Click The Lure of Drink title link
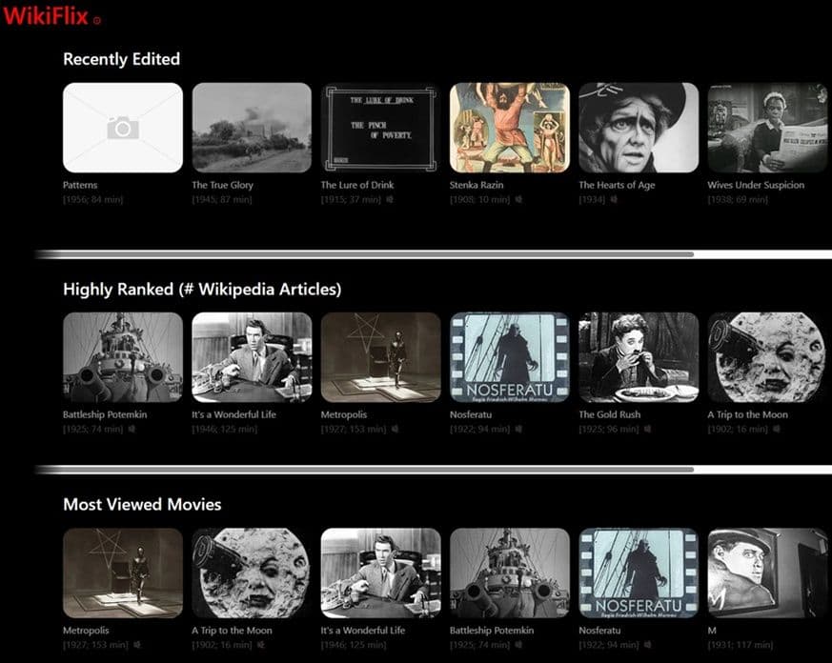Image resolution: width=832 pixels, height=663 pixels. point(357,185)
